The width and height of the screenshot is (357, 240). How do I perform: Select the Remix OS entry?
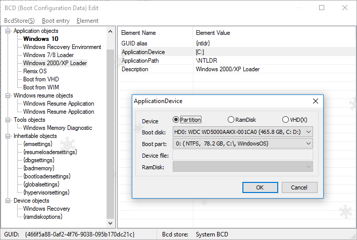[35, 71]
